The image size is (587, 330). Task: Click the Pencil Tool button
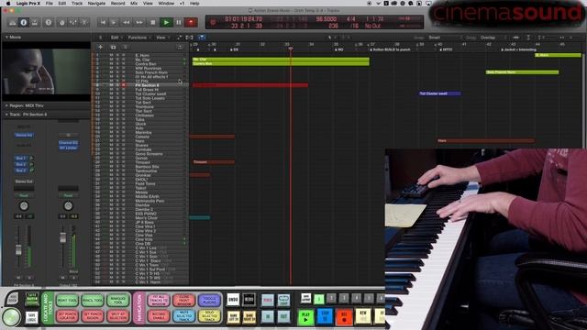tap(93, 300)
